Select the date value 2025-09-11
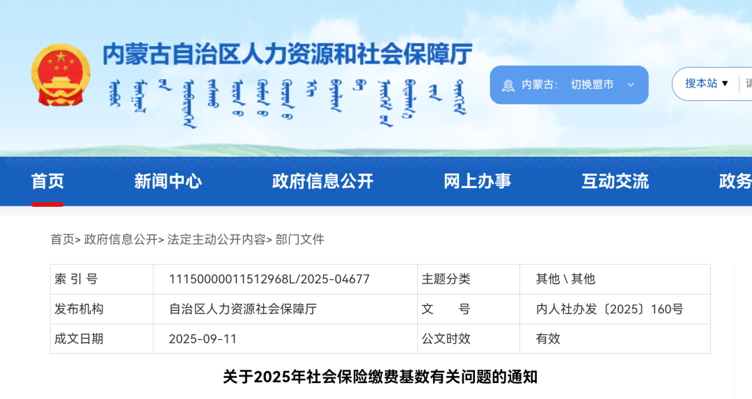This screenshot has height=399, width=752. [203, 338]
